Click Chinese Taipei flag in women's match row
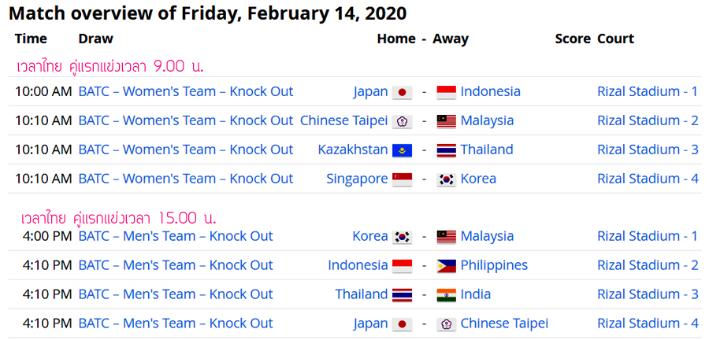The width and height of the screenshot is (709, 340). 402,121
